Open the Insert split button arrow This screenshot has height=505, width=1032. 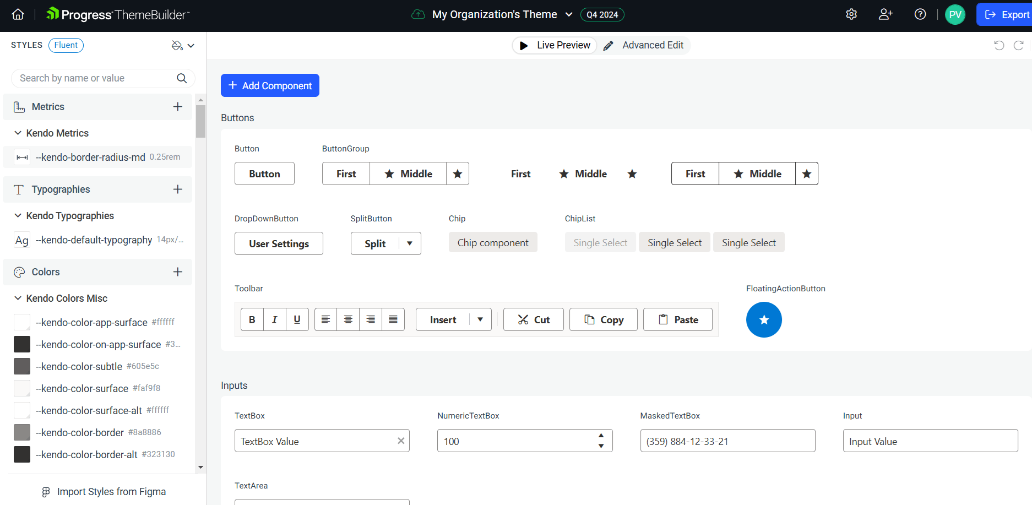(x=480, y=319)
